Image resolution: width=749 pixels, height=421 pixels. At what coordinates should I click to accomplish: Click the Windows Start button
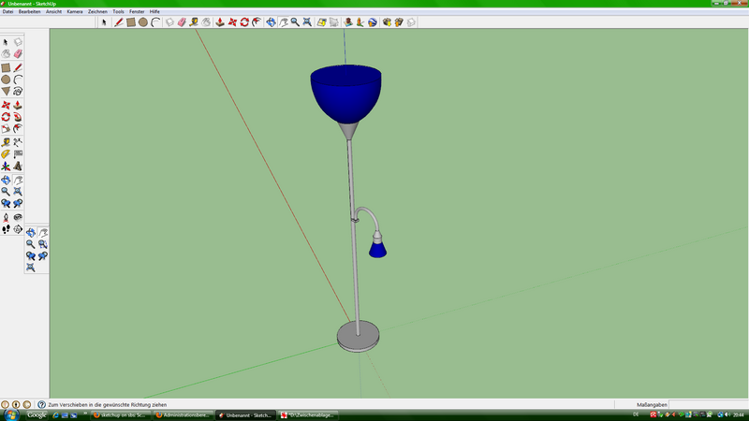(9, 414)
